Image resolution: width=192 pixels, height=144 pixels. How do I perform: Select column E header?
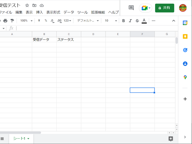(118, 34)
